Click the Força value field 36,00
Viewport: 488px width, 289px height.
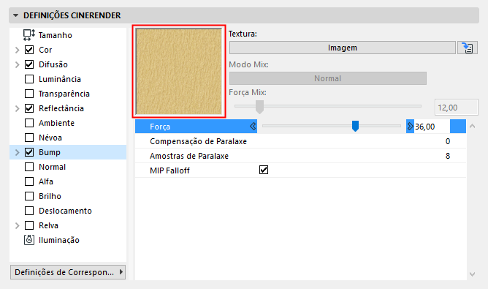[432, 127]
